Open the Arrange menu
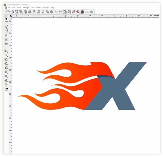The height and width of the screenshot is (157, 163). tap(26, 8)
